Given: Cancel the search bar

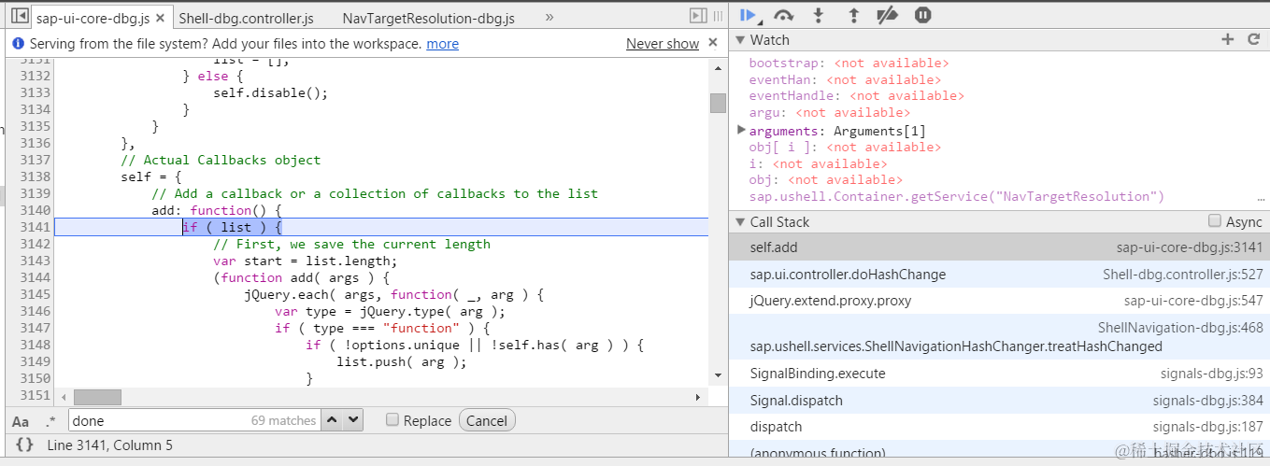Looking at the screenshot, I should click(487, 420).
